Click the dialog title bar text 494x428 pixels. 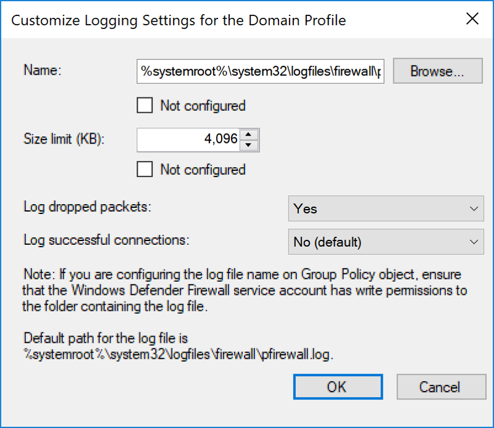tap(178, 20)
